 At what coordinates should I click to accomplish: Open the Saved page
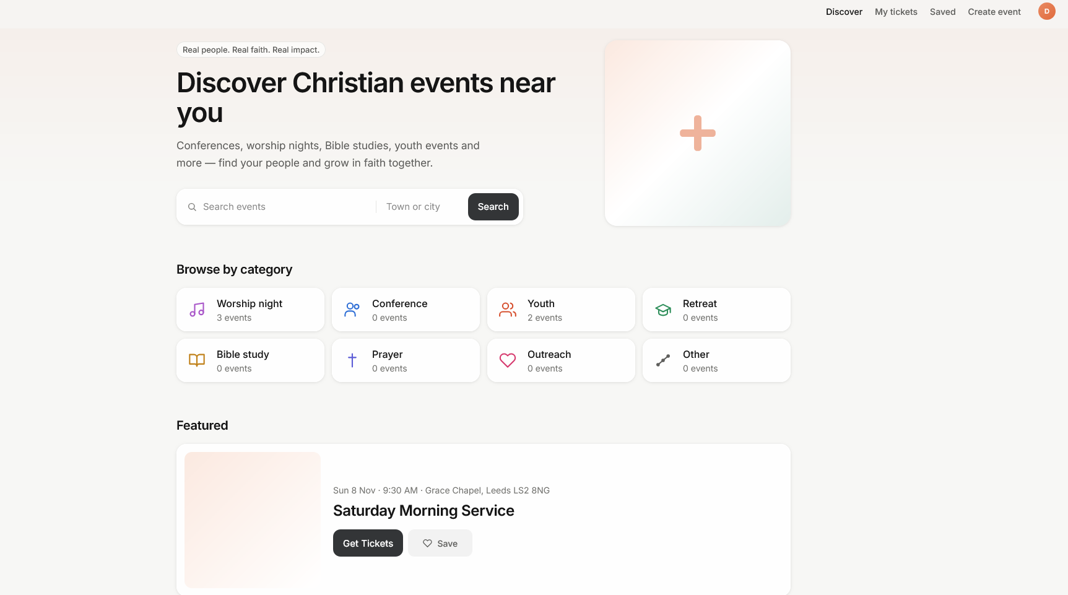[x=942, y=12]
